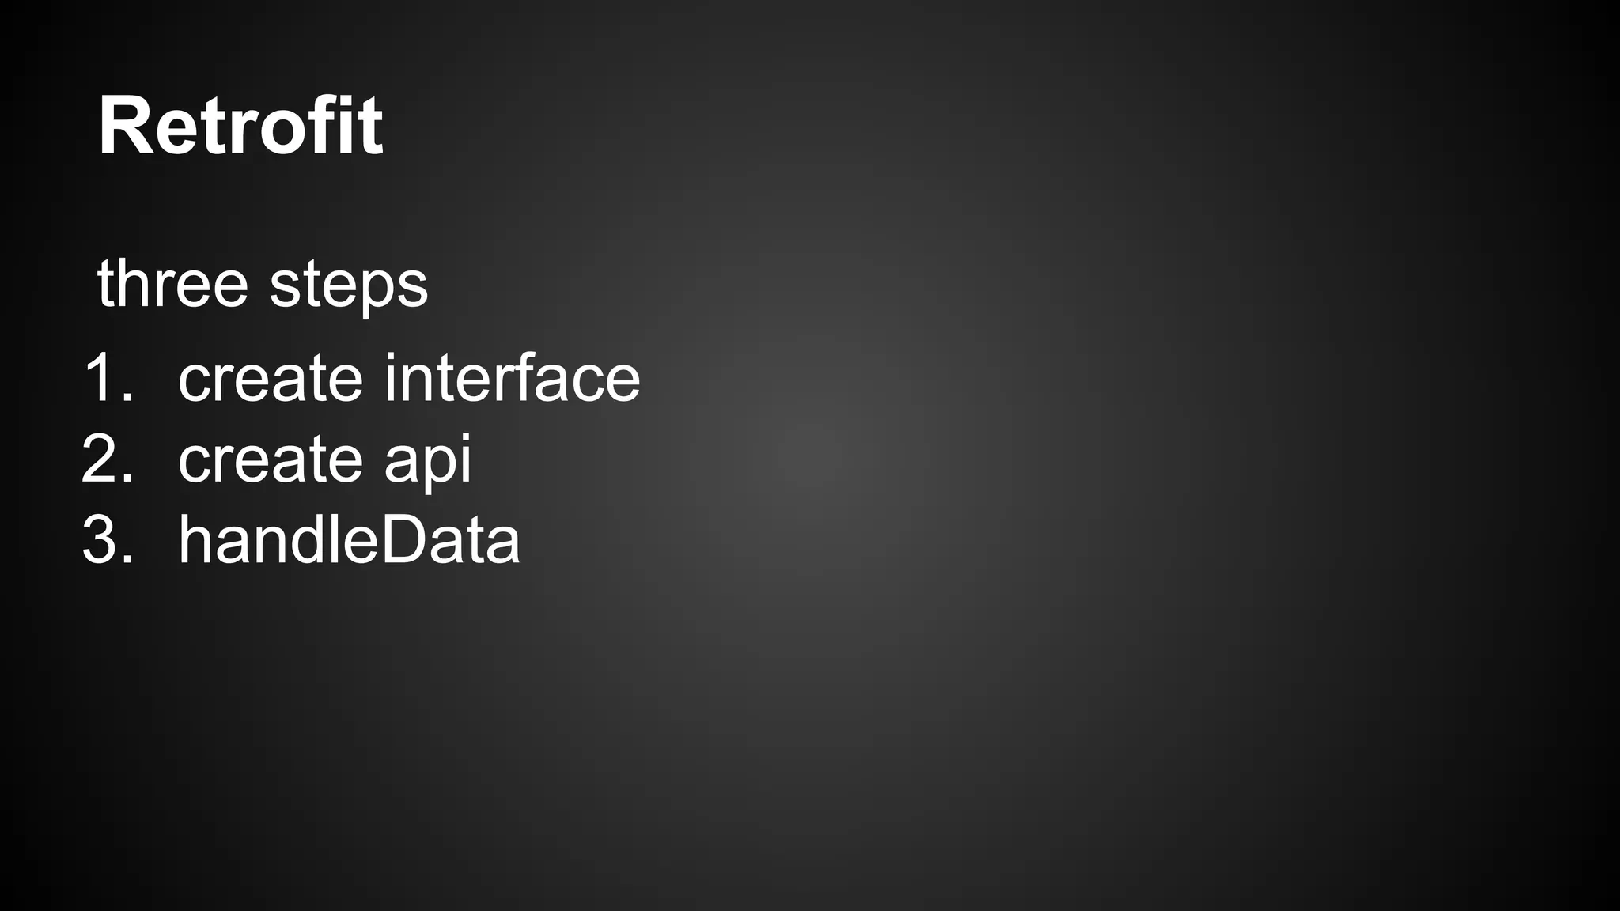Select the word "three" in the subtitle
This screenshot has height=911, width=1620.
coord(172,283)
